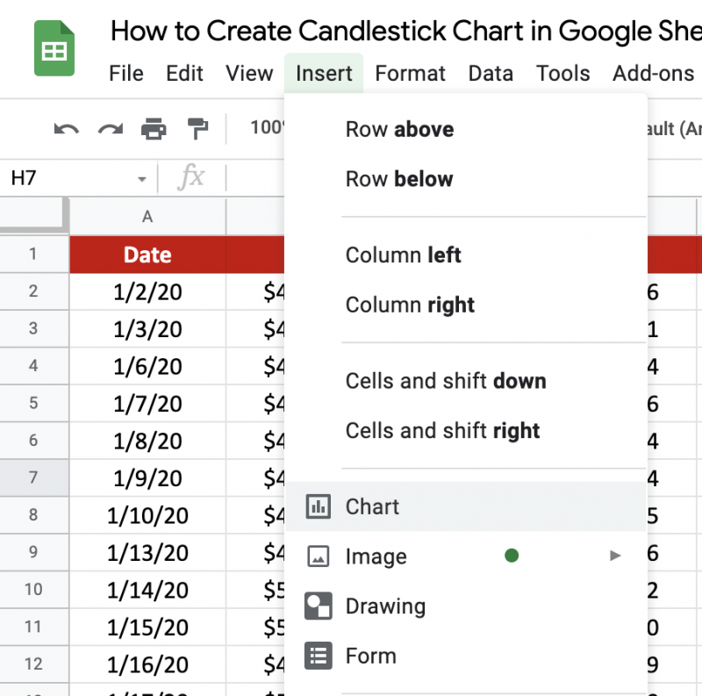The width and height of the screenshot is (702, 696).
Task: Click the Image icon in Insert menu
Action: click(x=320, y=556)
